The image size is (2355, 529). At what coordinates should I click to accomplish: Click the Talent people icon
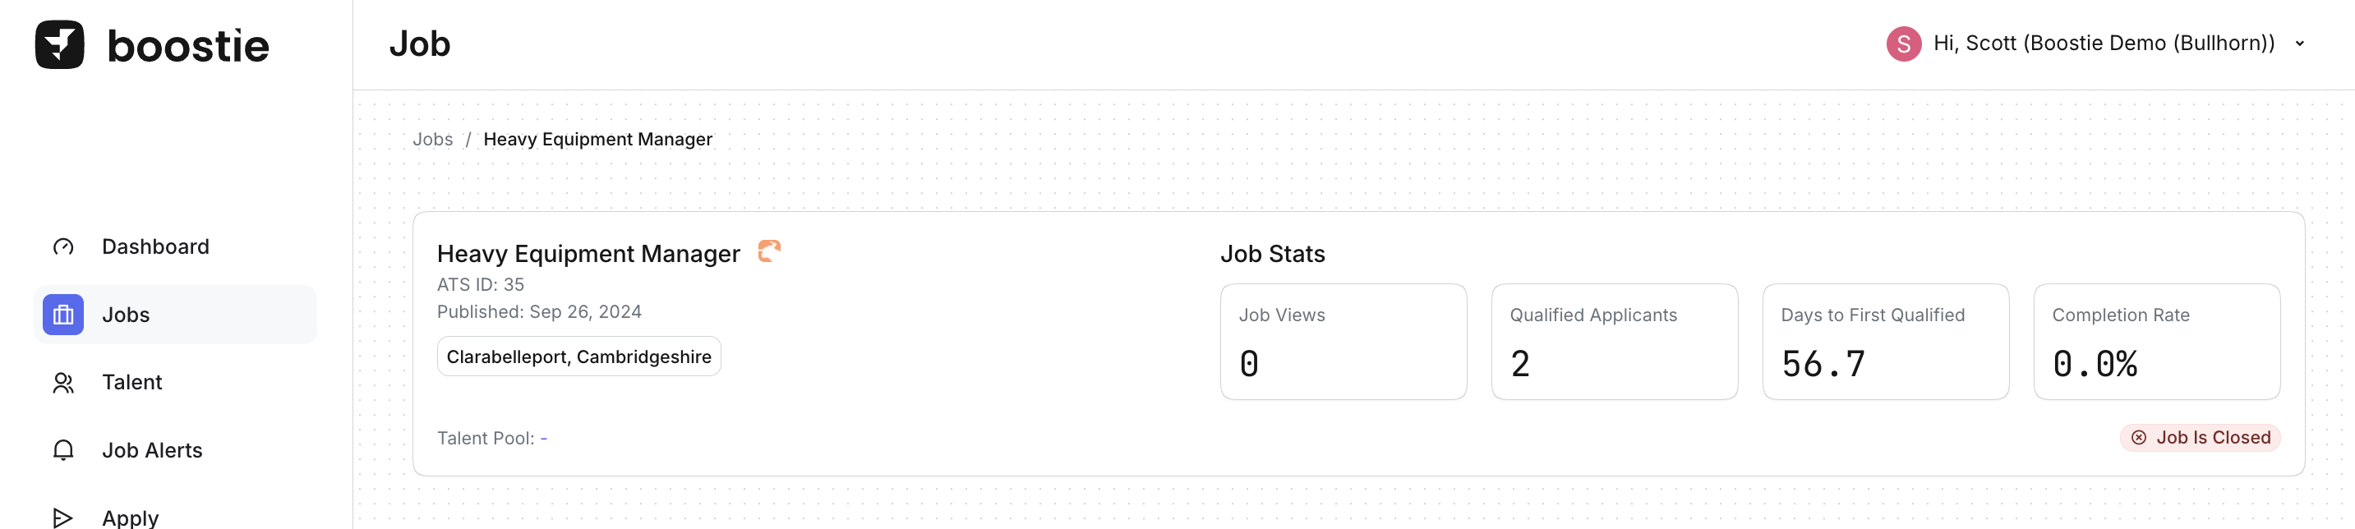tap(63, 383)
